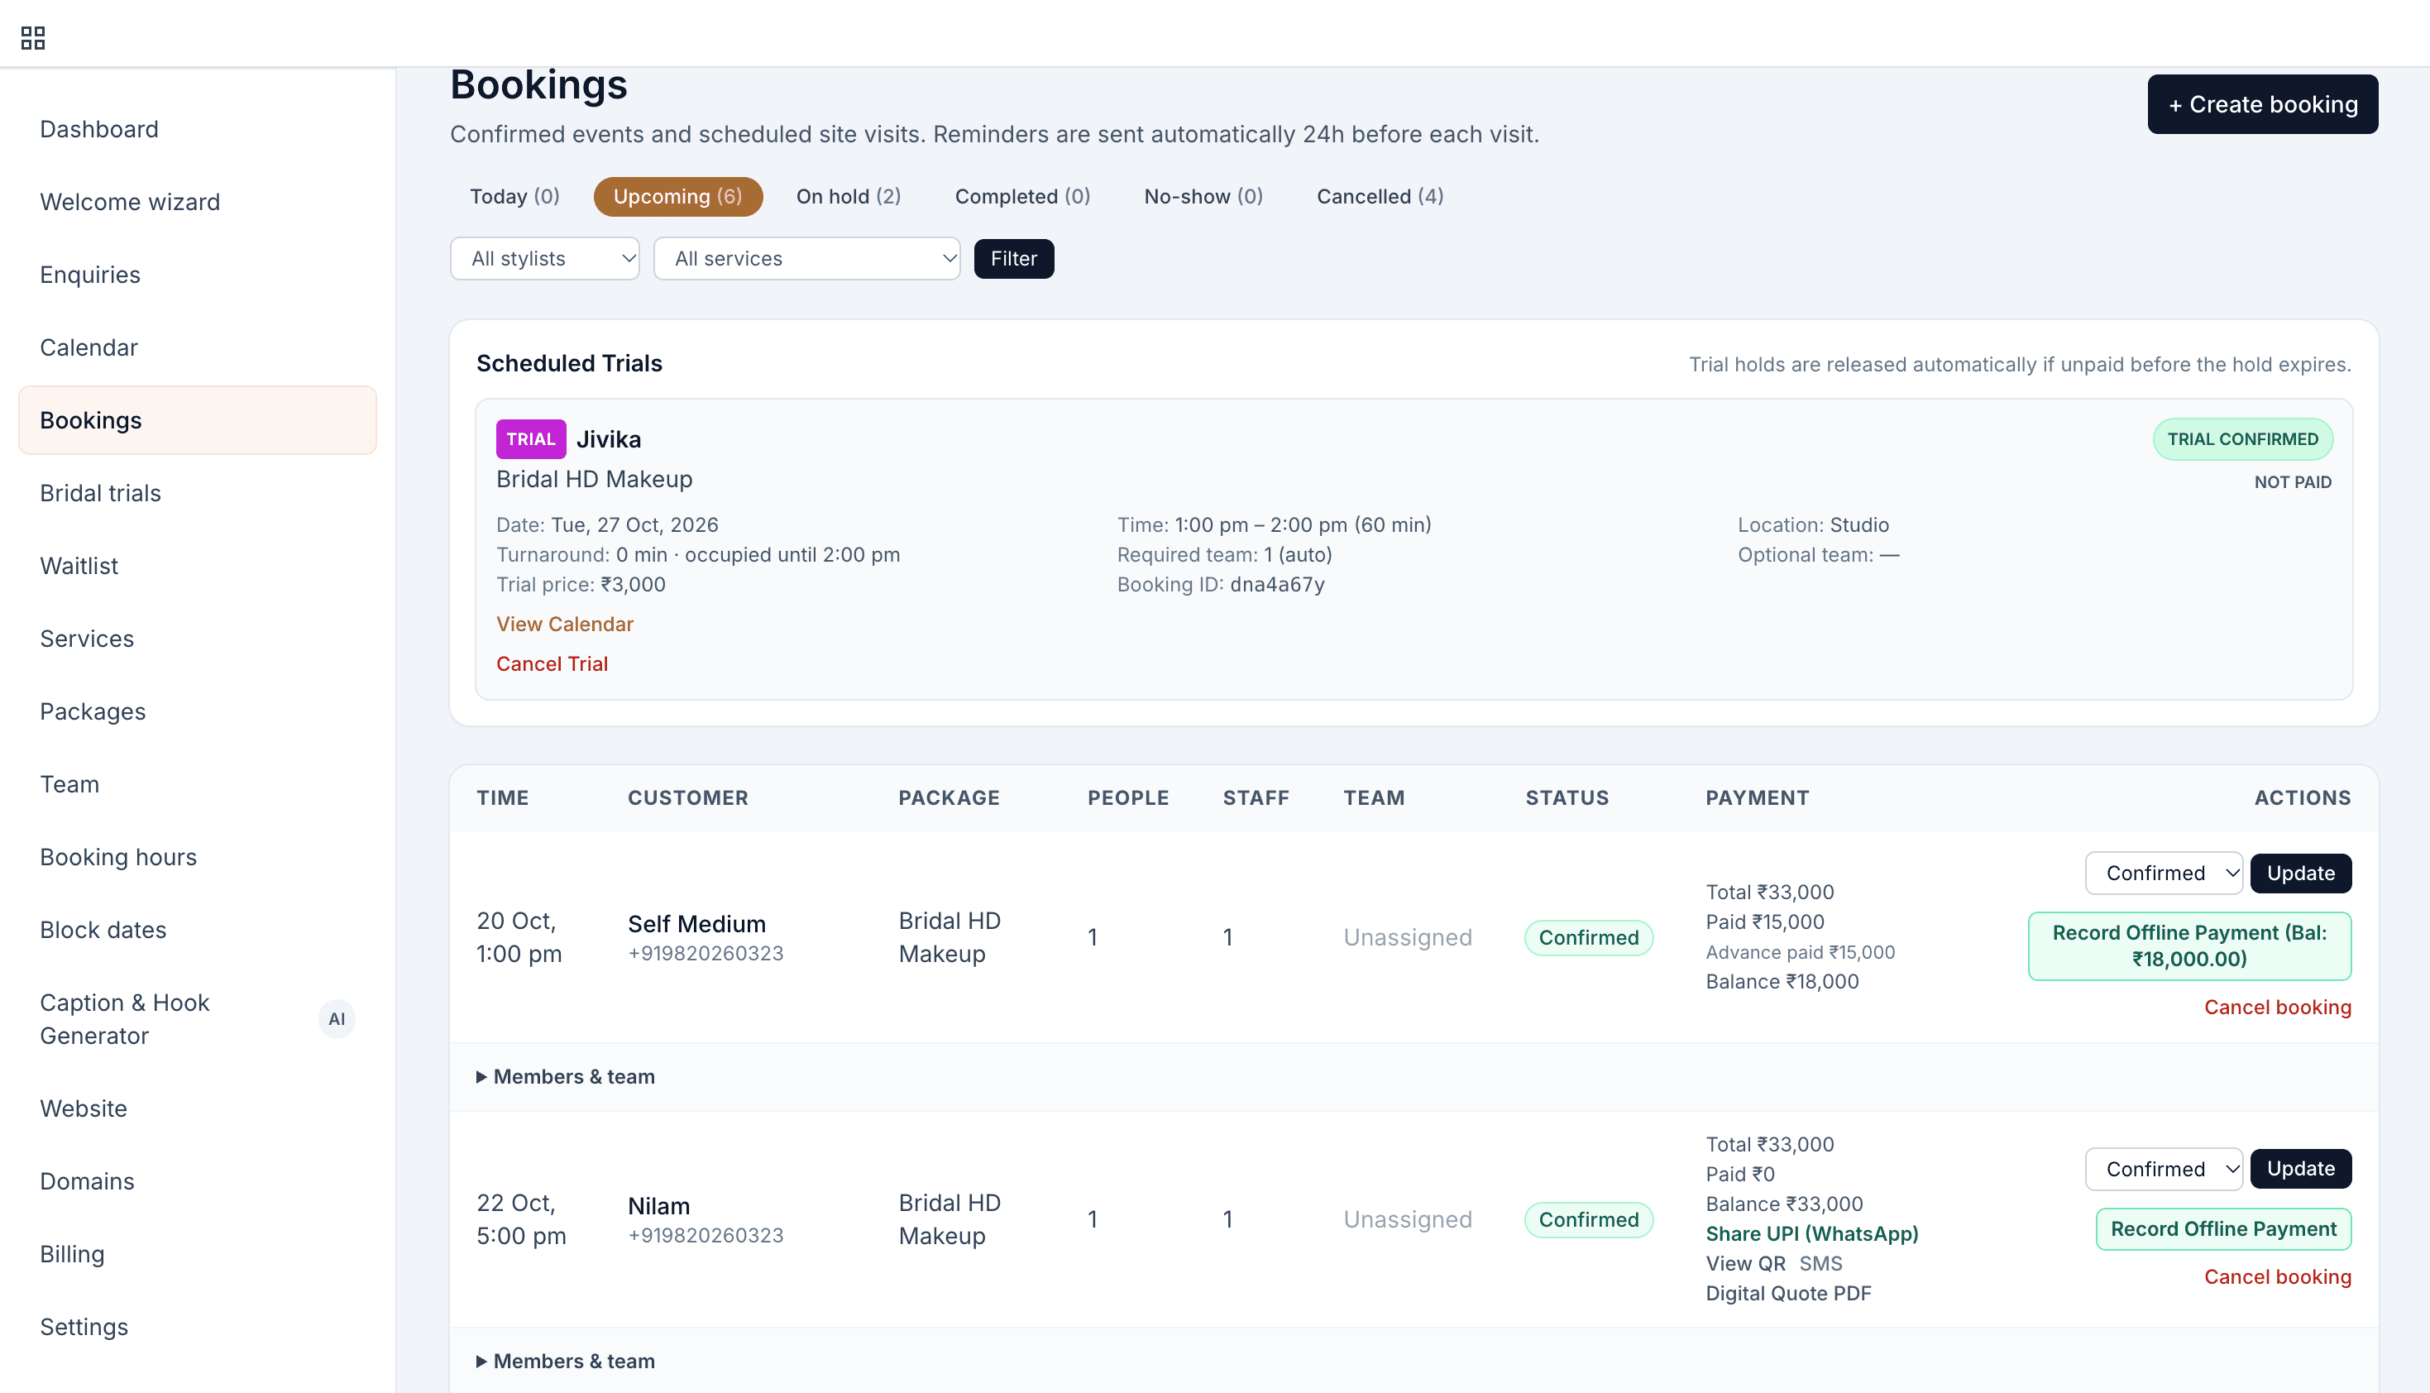Apply filters with the Filter button
2430x1393 pixels.
point(1014,258)
